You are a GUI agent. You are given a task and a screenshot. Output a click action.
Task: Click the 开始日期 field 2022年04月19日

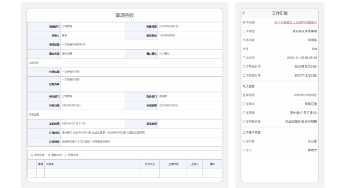93,105
